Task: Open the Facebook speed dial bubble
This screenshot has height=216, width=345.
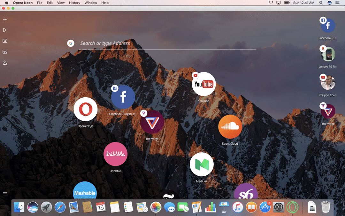Action: point(123,97)
